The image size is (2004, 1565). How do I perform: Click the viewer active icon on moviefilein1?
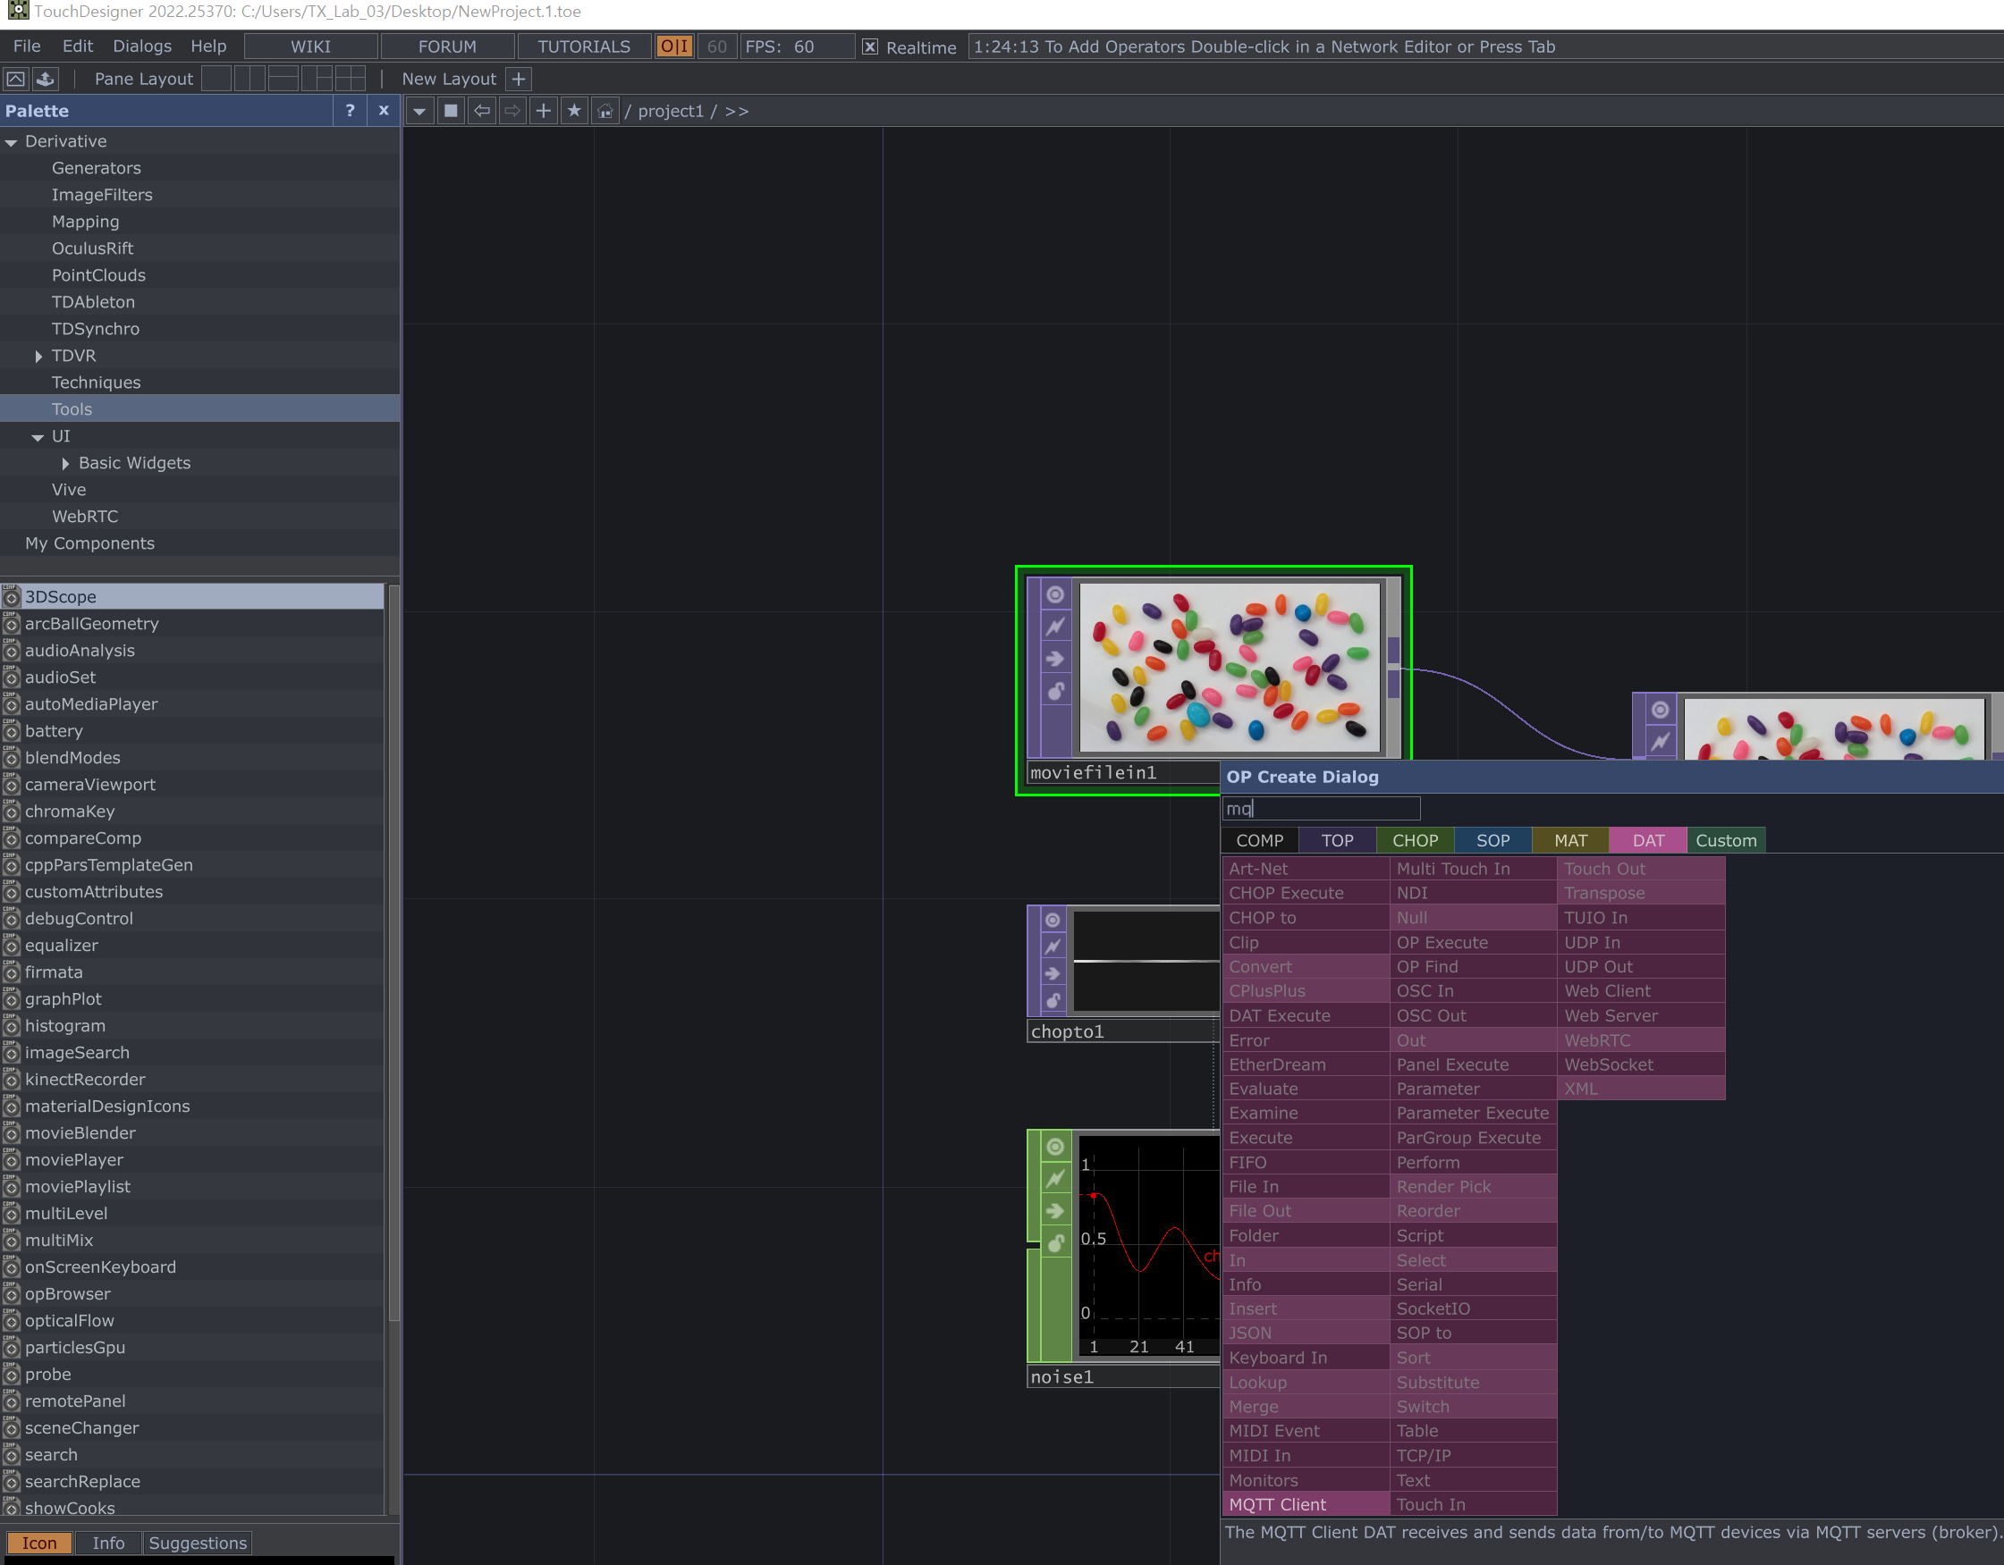pyautogui.click(x=1055, y=594)
